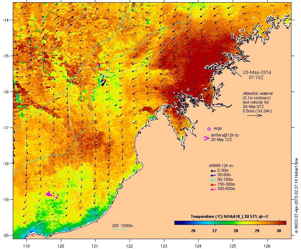Select the blue 30-80m arrow legend icon
Screen dimensions: 301x249
pos(213,175)
